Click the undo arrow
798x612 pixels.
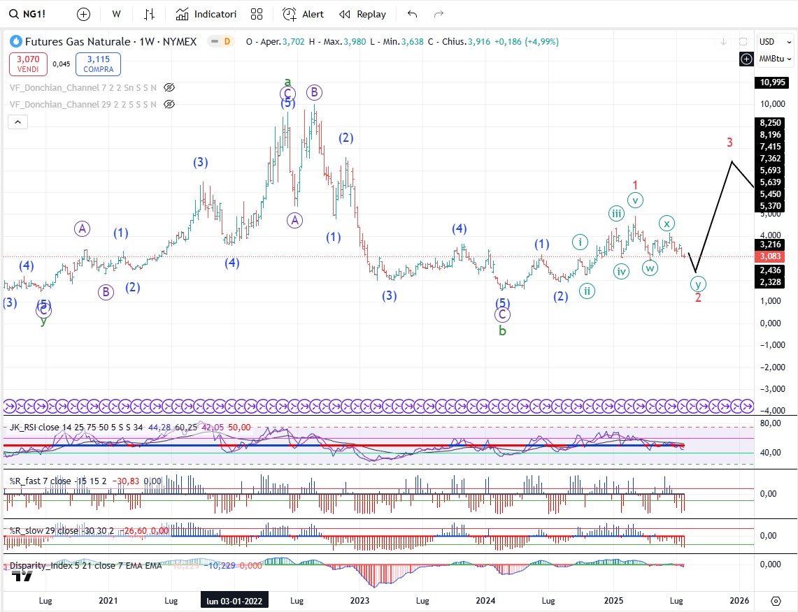(x=412, y=14)
